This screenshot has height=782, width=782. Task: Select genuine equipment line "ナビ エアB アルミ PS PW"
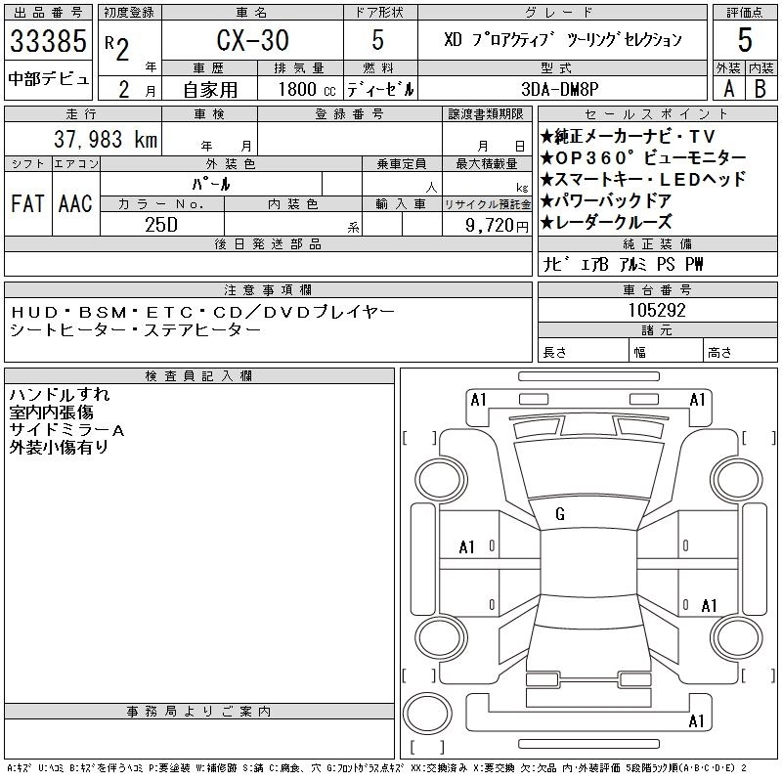pos(623,264)
